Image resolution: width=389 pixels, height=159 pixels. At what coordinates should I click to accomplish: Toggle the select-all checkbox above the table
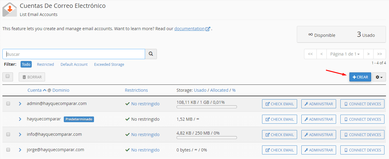click(x=8, y=77)
